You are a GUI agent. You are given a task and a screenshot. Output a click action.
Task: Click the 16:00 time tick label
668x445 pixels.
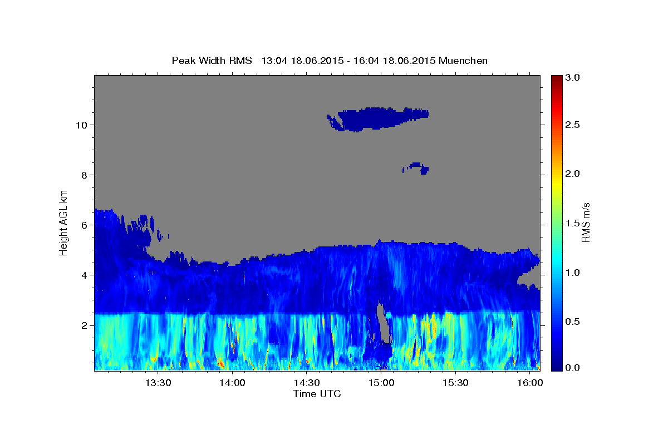tap(531, 383)
